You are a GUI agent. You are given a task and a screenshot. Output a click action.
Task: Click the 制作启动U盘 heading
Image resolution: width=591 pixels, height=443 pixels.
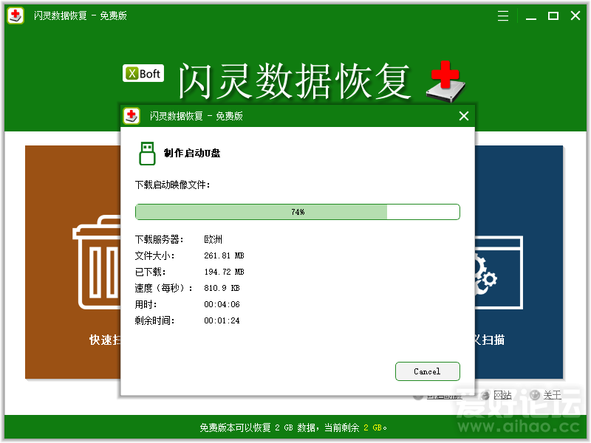[x=192, y=153]
